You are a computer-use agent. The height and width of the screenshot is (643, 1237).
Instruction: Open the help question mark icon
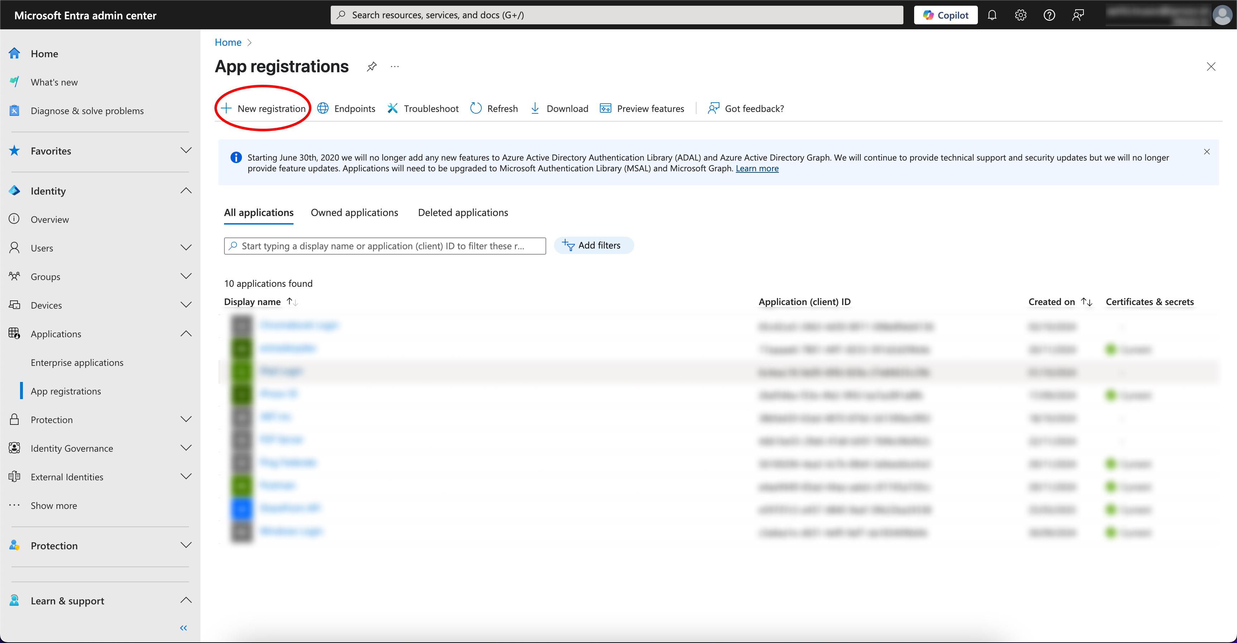coord(1049,15)
